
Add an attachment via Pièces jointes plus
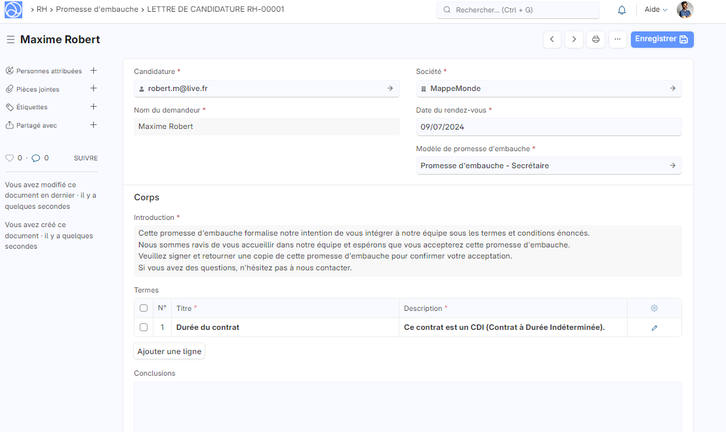pos(93,88)
